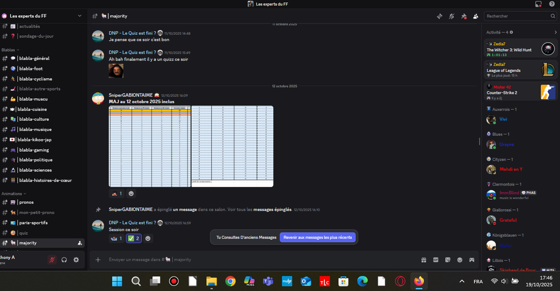Click Revenir aux messages les plus récents
The height and width of the screenshot is (291, 560).
(x=318, y=237)
